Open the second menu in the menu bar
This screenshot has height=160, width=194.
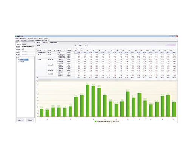coord(23,38)
